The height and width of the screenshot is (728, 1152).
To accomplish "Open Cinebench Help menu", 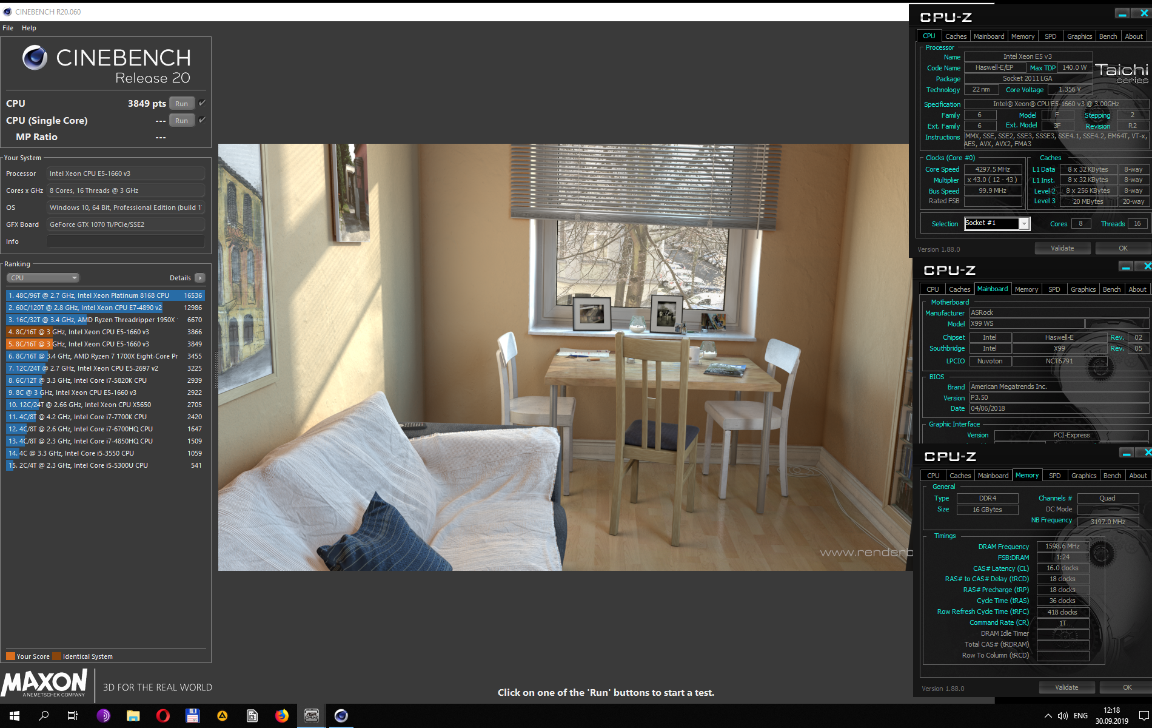I will click(29, 28).
